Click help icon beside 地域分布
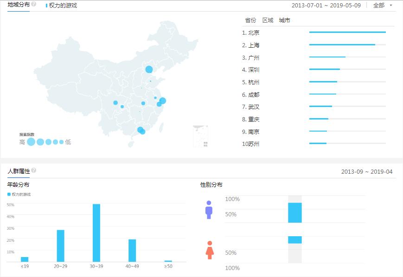Screen dimensions: 403x277 tap(34, 4)
